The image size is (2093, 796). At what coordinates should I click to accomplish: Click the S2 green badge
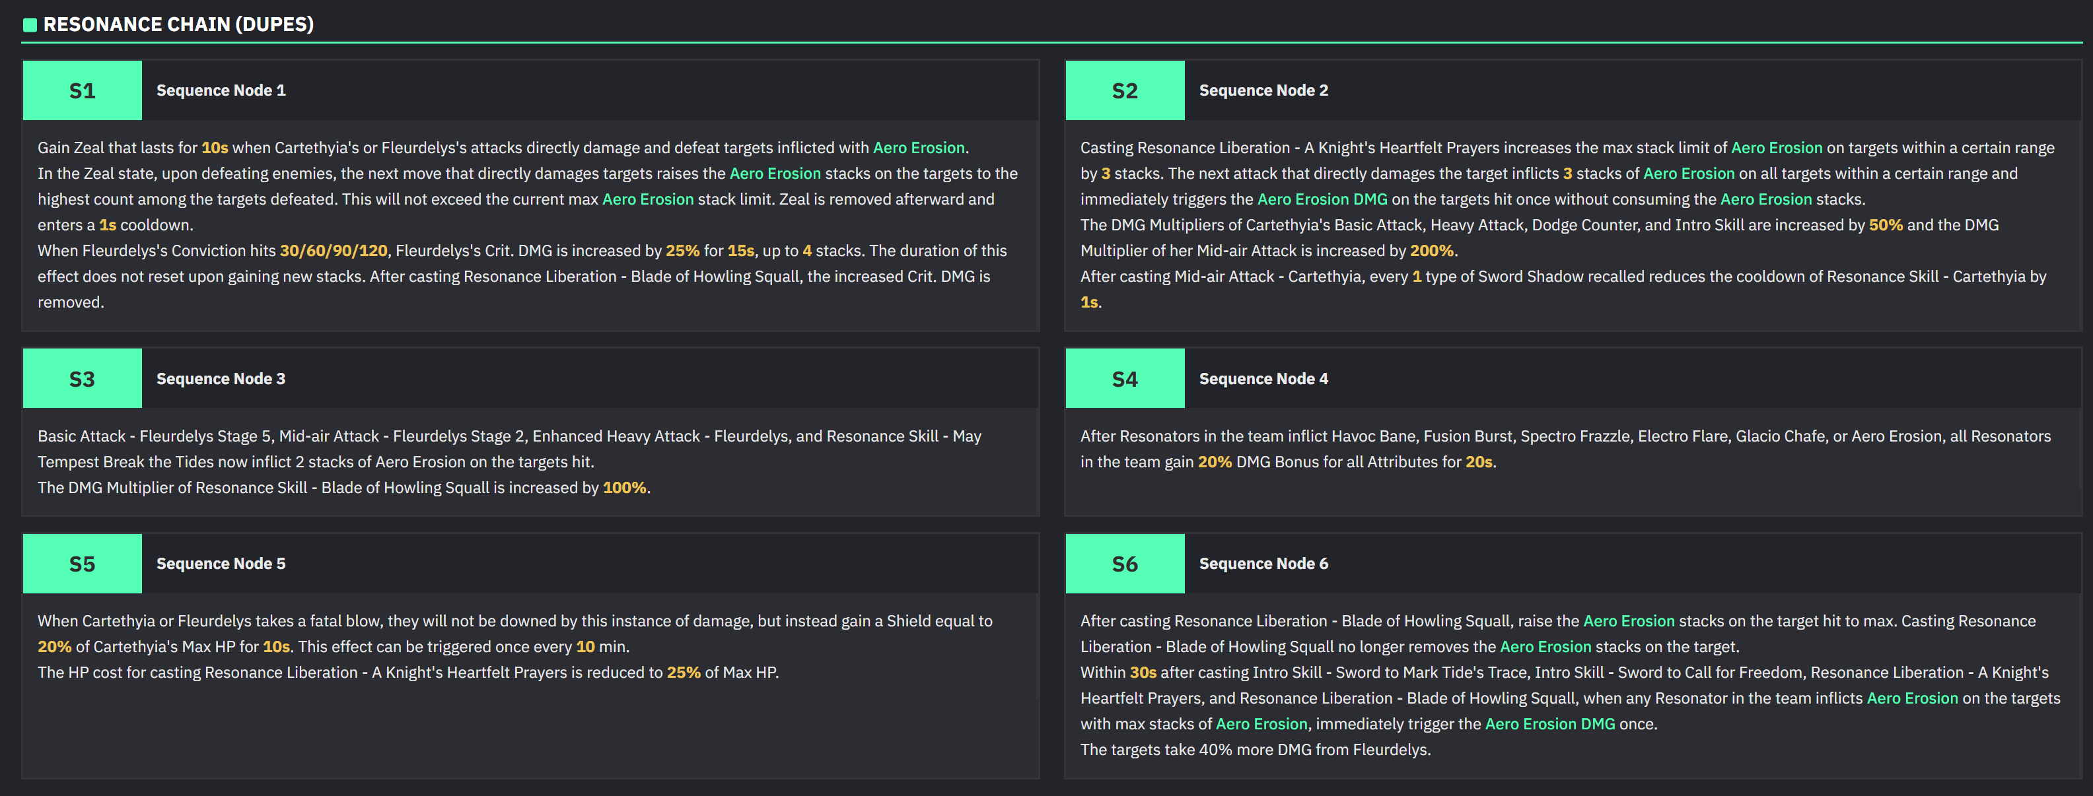click(x=1125, y=90)
